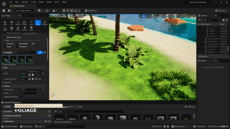Open the Foliage Mode dropdown

[x=24, y=10]
